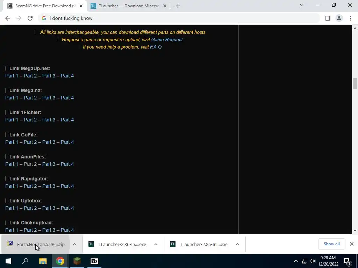358x268 pixels.
Task: Open 1Fichier Part 2 link
Action: (x=30, y=120)
